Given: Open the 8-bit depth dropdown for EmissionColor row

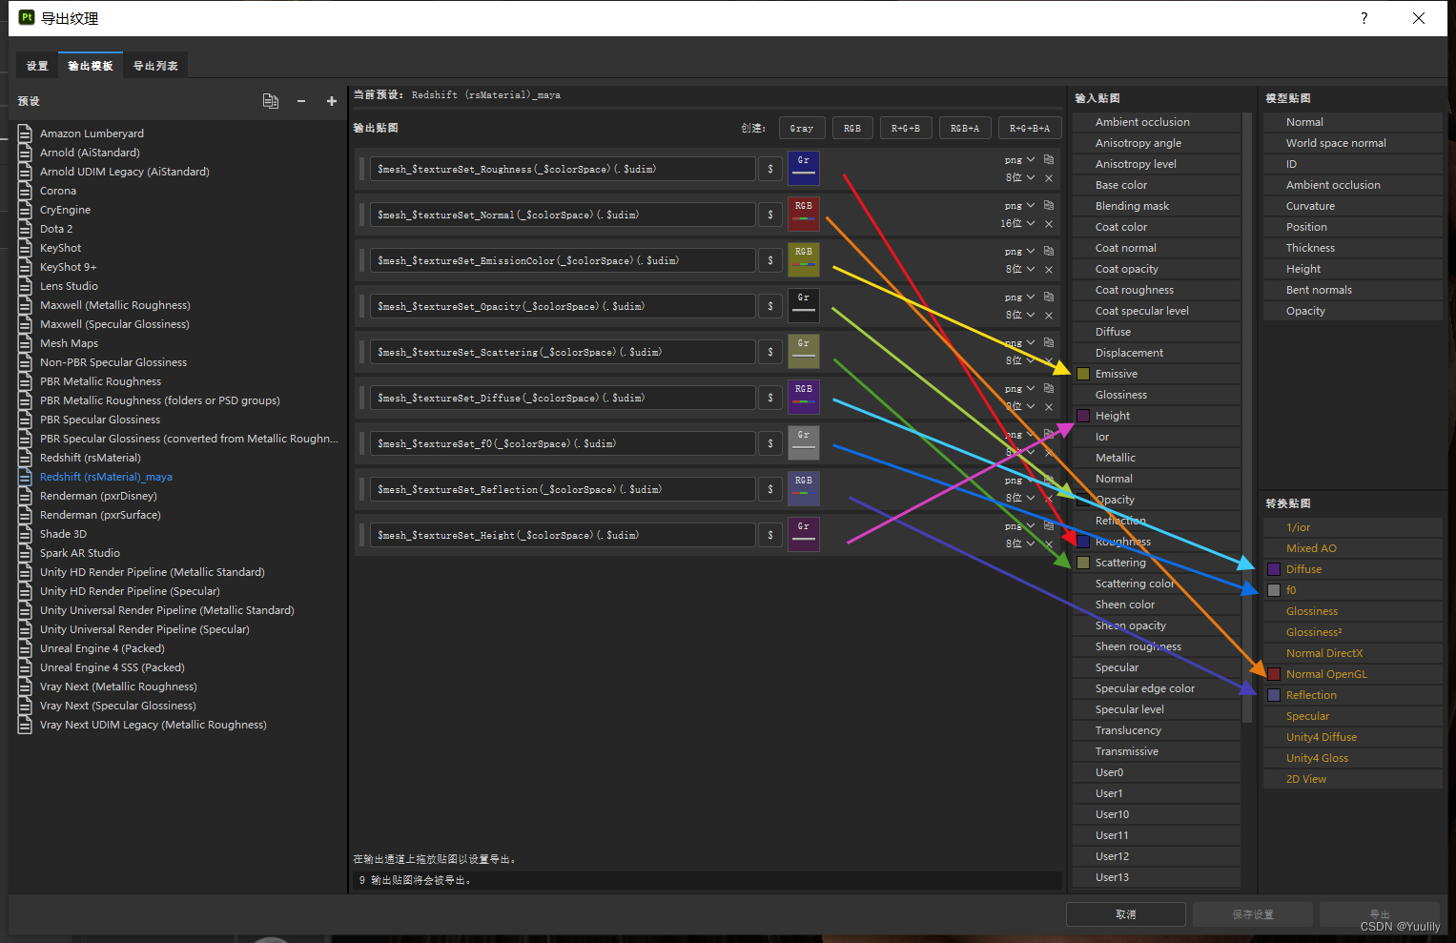Looking at the screenshot, I should coord(1019,269).
